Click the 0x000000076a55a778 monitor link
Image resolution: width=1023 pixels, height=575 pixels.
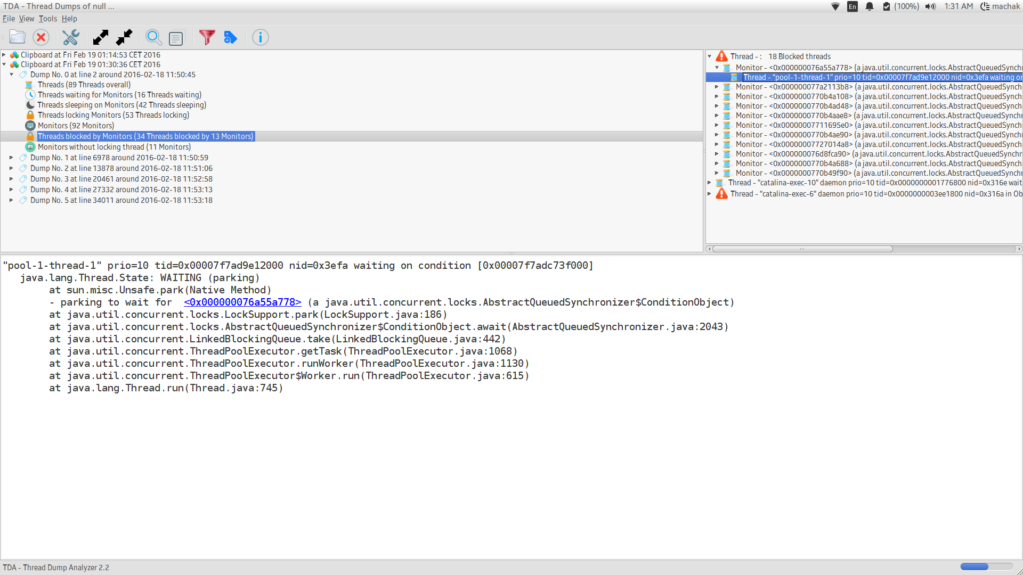(x=242, y=302)
